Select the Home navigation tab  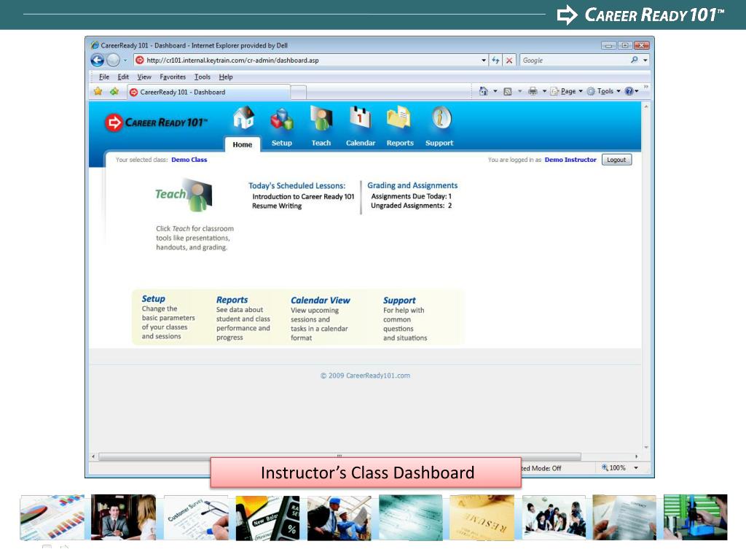point(242,144)
